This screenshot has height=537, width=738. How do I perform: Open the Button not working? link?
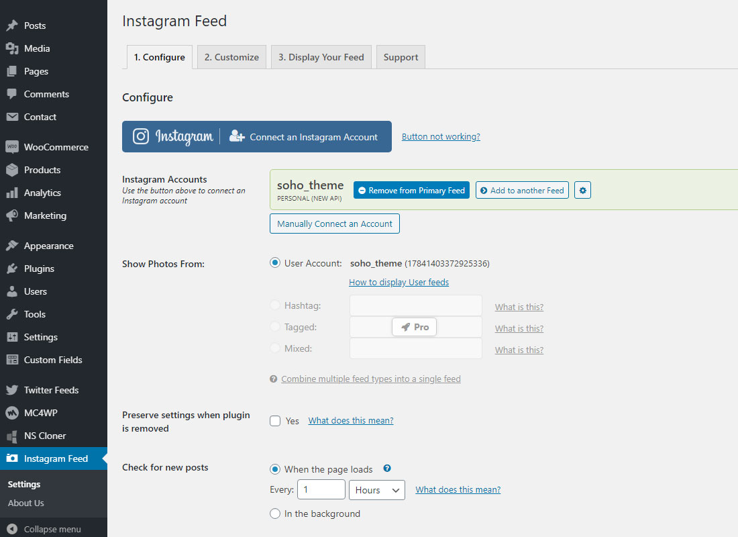pyautogui.click(x=441, y=137)
